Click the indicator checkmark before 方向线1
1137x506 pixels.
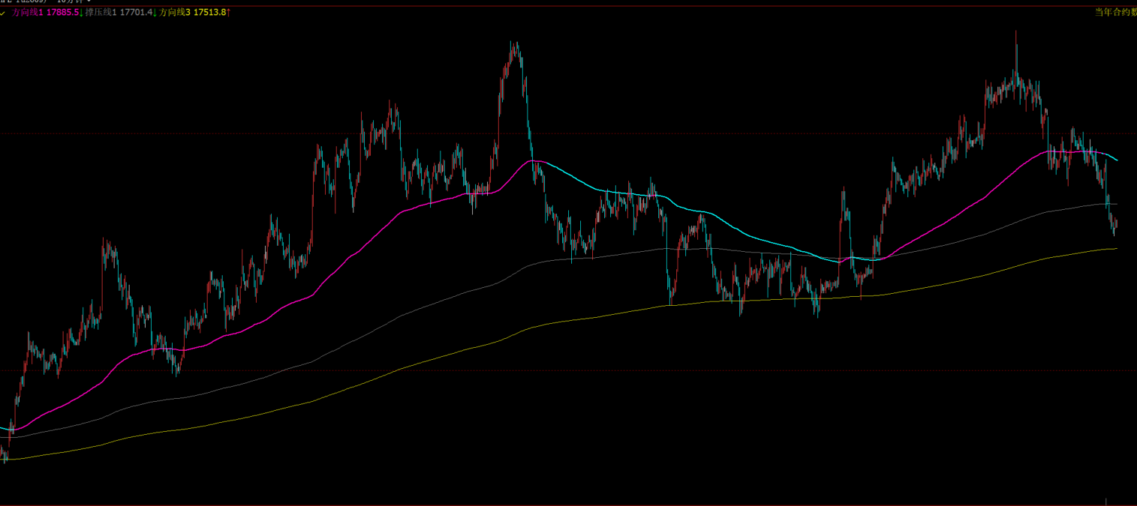coord(3,13)
